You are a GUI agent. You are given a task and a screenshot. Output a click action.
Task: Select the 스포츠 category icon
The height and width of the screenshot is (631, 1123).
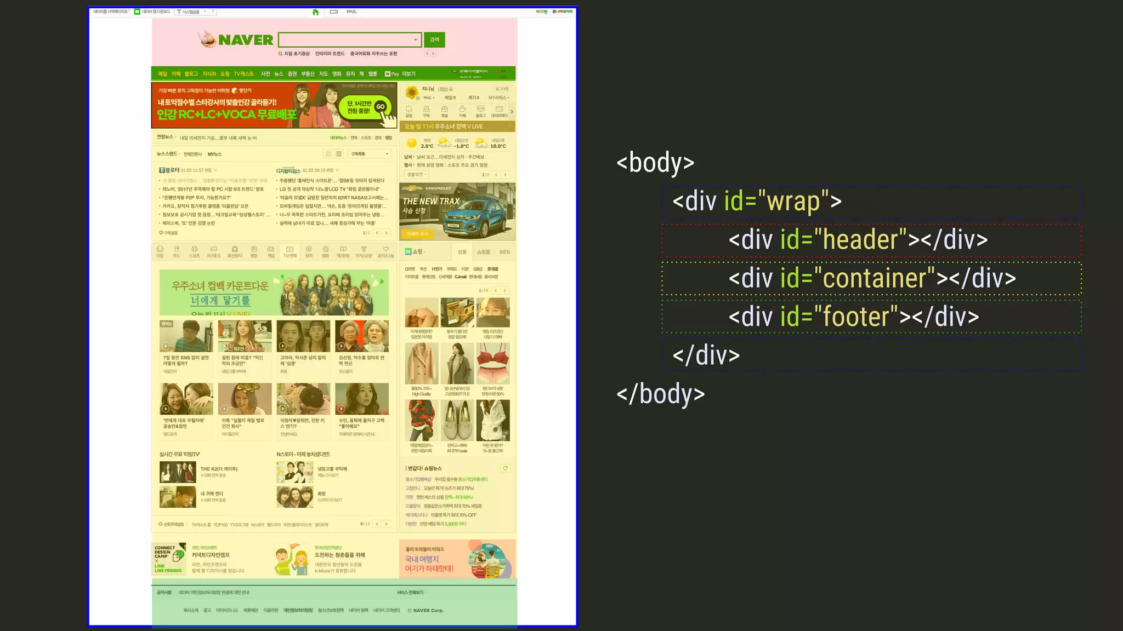194,249
